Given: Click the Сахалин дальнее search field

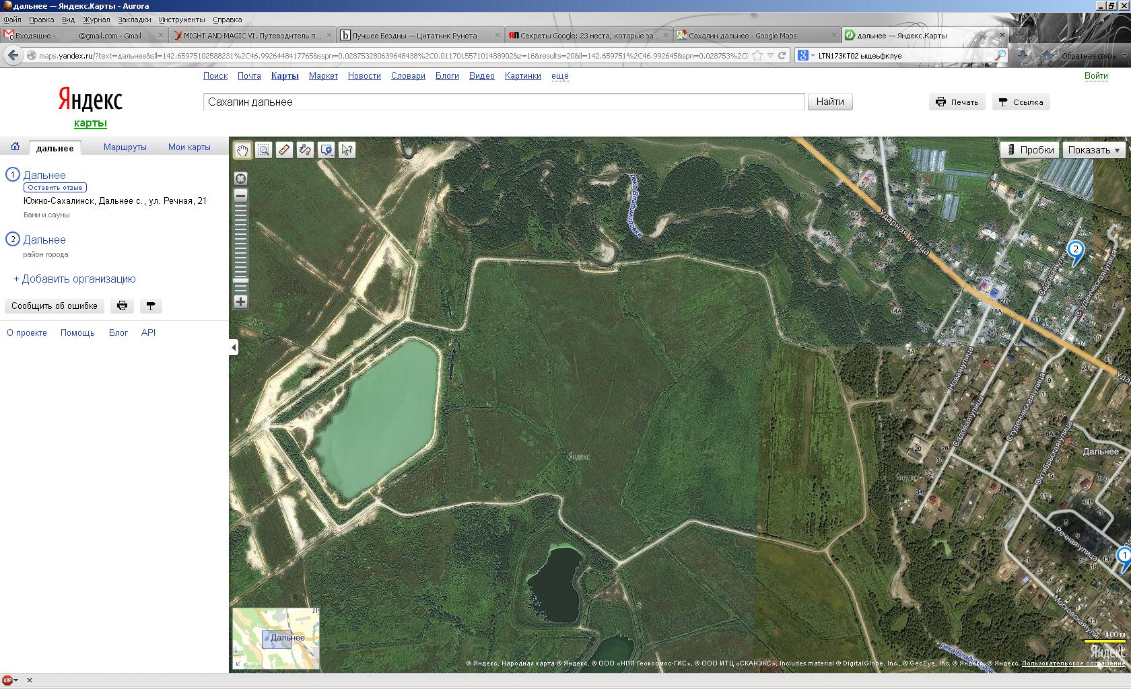Looking at the screenshot, I should (504, 102).
